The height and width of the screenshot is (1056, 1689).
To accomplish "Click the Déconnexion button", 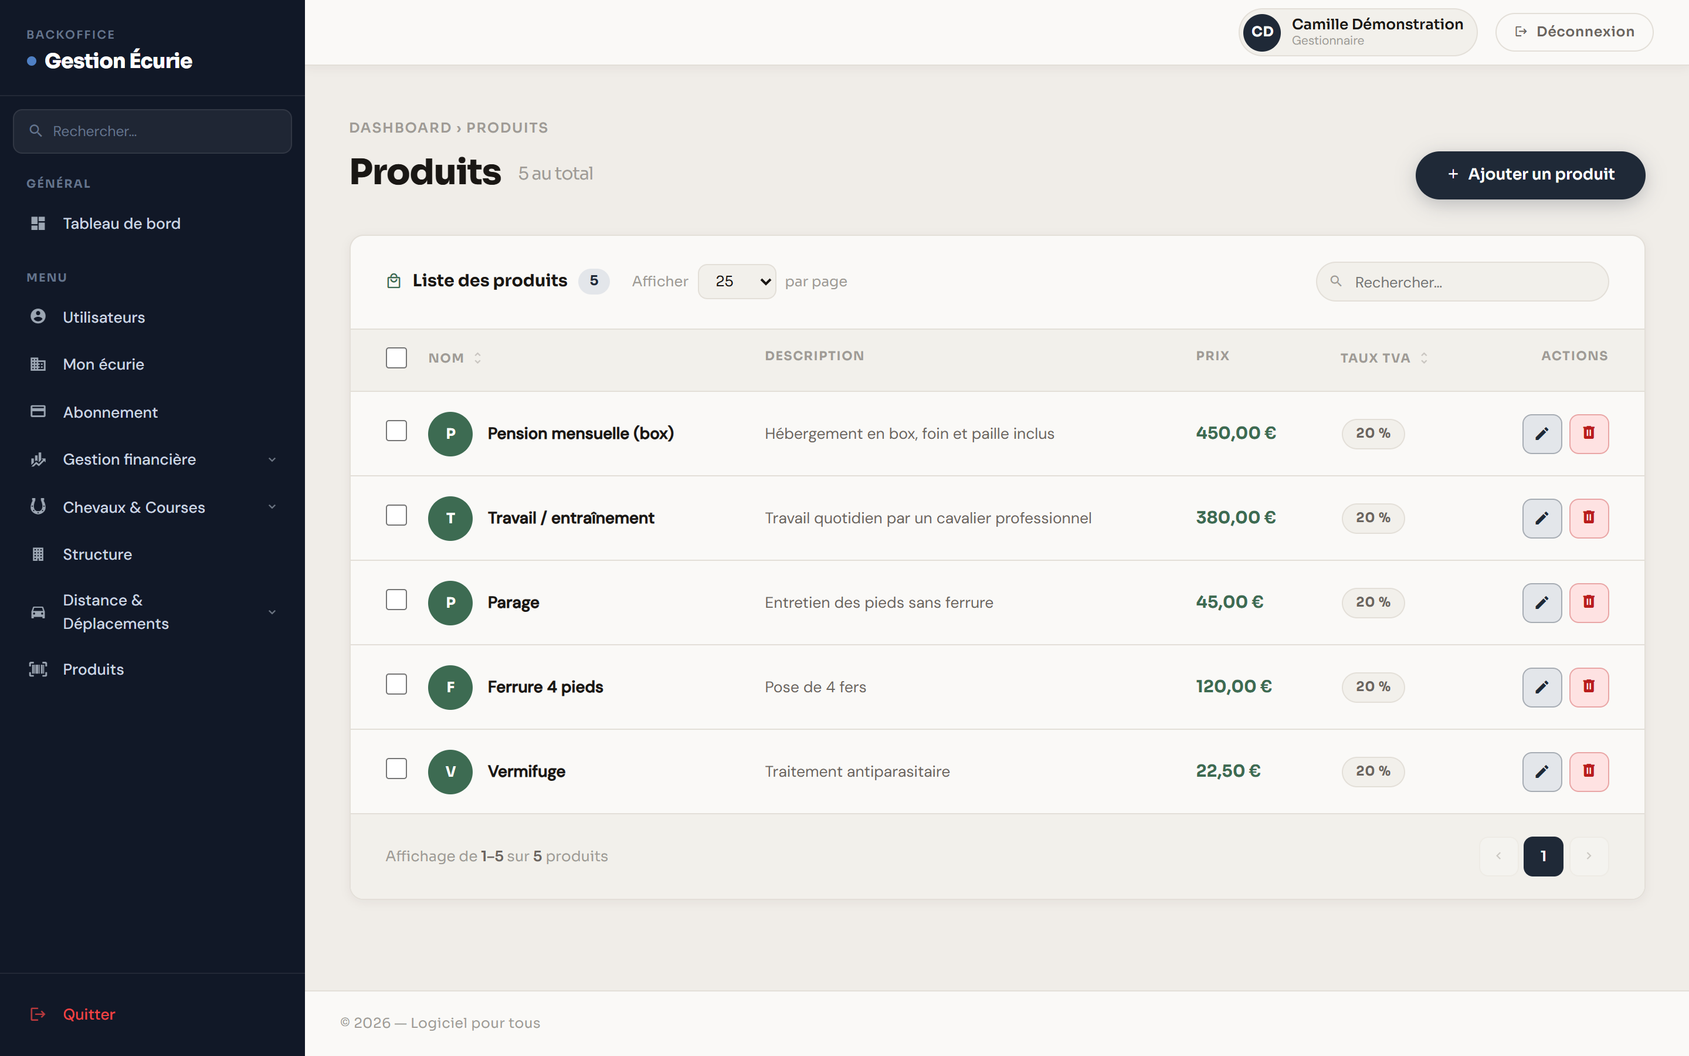I will coord(1574,32).
